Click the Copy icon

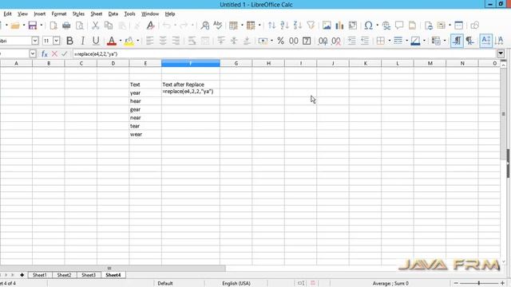pos(109,26)
